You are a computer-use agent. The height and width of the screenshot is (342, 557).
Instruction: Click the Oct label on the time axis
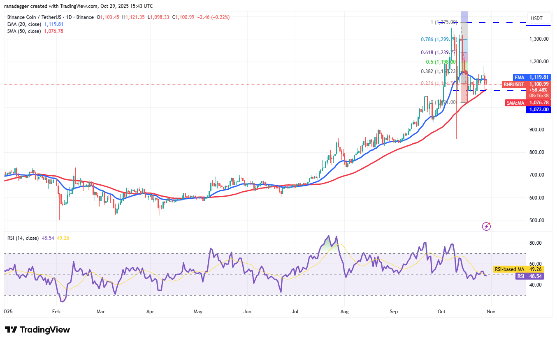click(441, 312)
